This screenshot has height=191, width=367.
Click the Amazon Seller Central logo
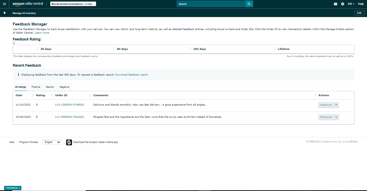(28, 4)
